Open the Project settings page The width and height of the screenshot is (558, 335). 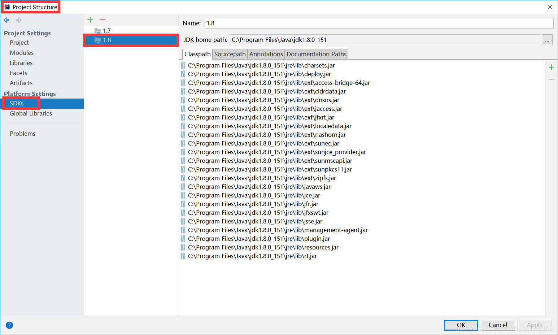click(x=19, y=43)
